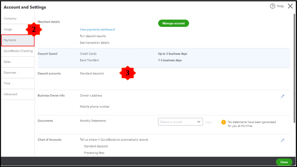Click the green Done button
Screen dimensions: 297x167
pyautogui.click(x=284, y=162)
